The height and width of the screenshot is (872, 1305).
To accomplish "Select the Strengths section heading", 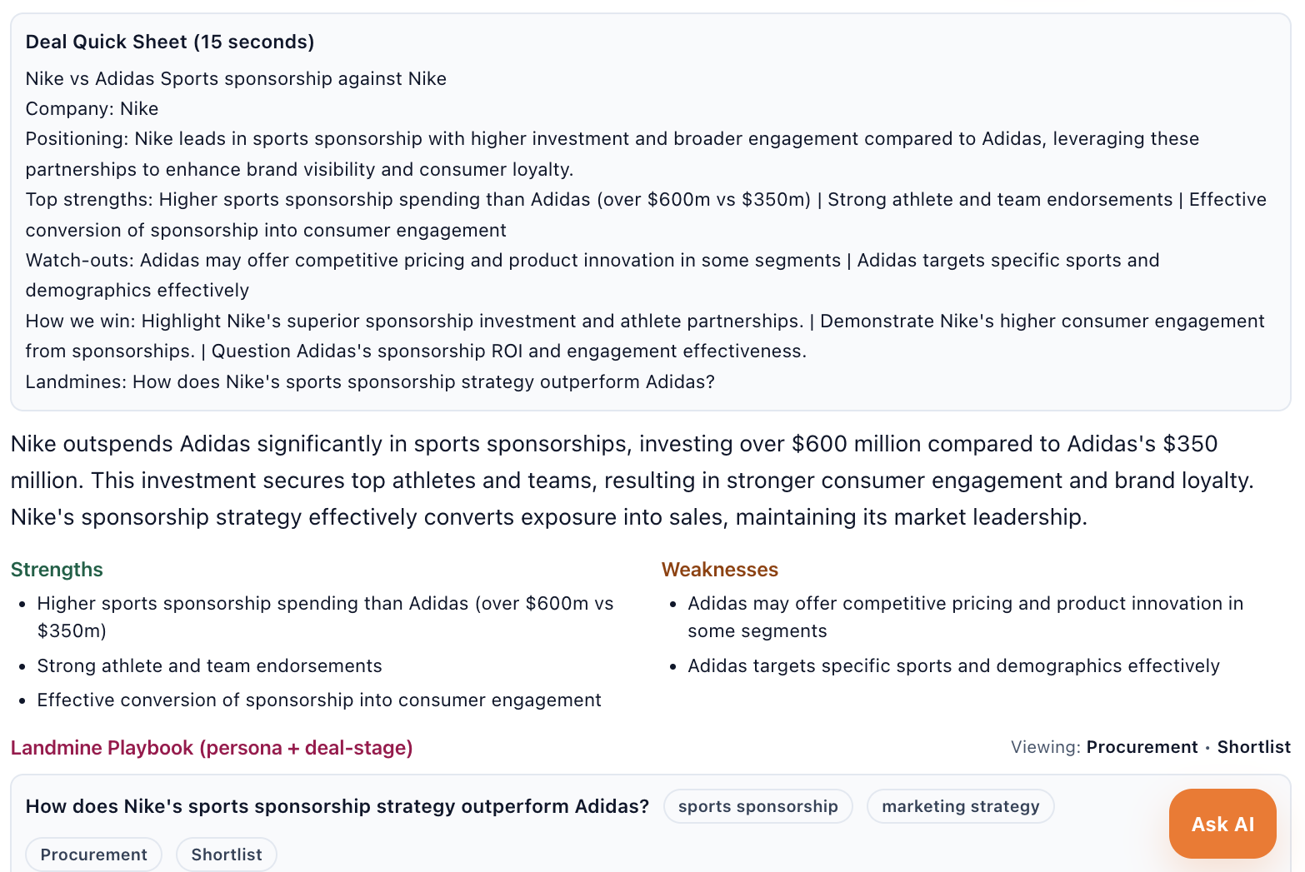I will 56,569.
